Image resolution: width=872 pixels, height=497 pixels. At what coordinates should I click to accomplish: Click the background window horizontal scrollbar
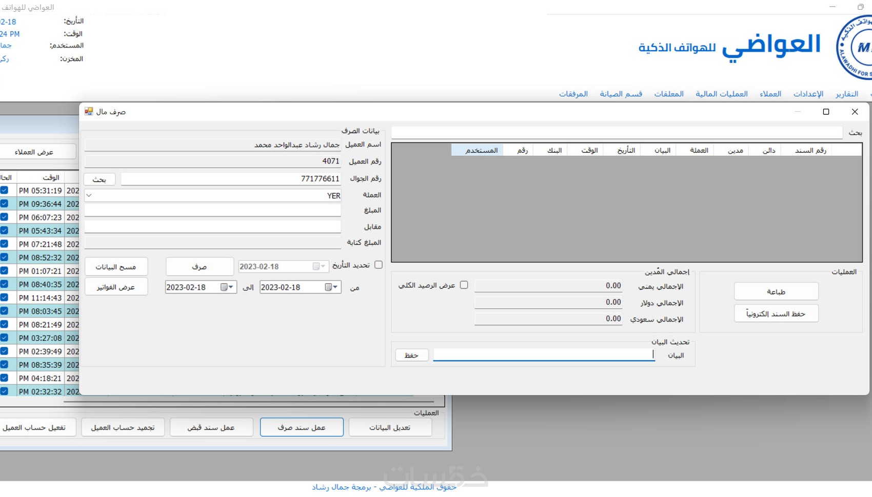(x=249, y=401)
